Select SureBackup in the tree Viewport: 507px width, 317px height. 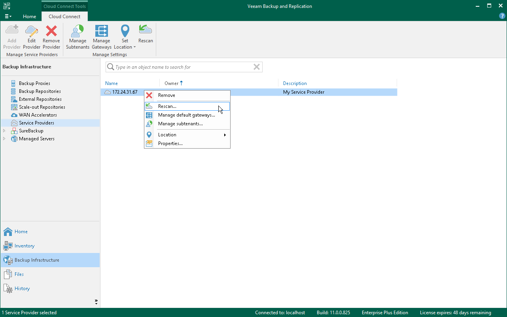pyautogui.click(x=31, y=131)
